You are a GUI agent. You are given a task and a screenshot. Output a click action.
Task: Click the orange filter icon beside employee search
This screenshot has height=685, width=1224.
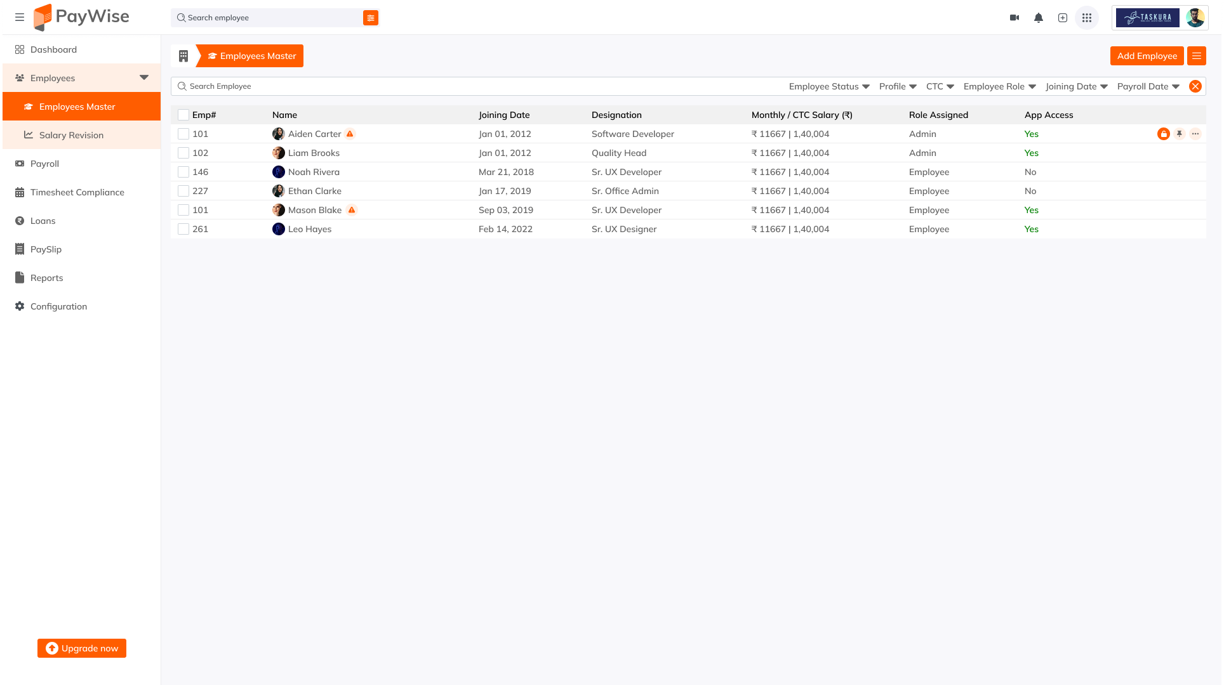pos(371,18)
